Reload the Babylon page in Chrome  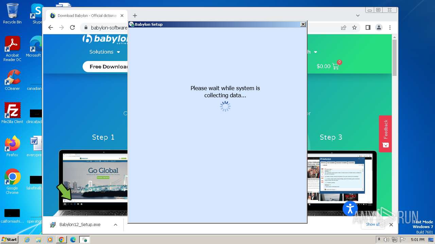click(72, 27)
